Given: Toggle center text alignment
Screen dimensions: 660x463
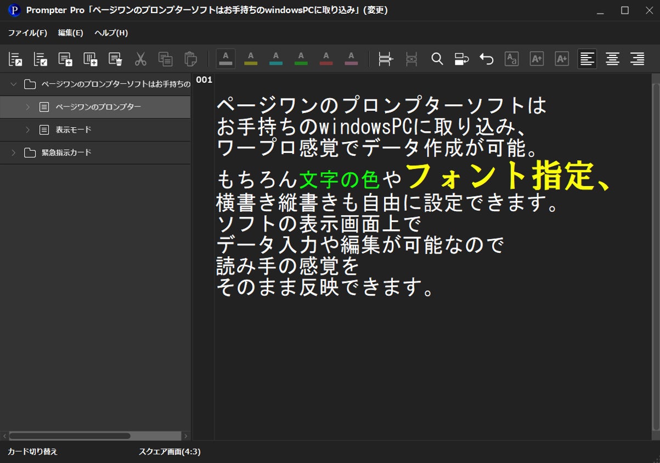Looking at the screenshot, I should (612, 59).
